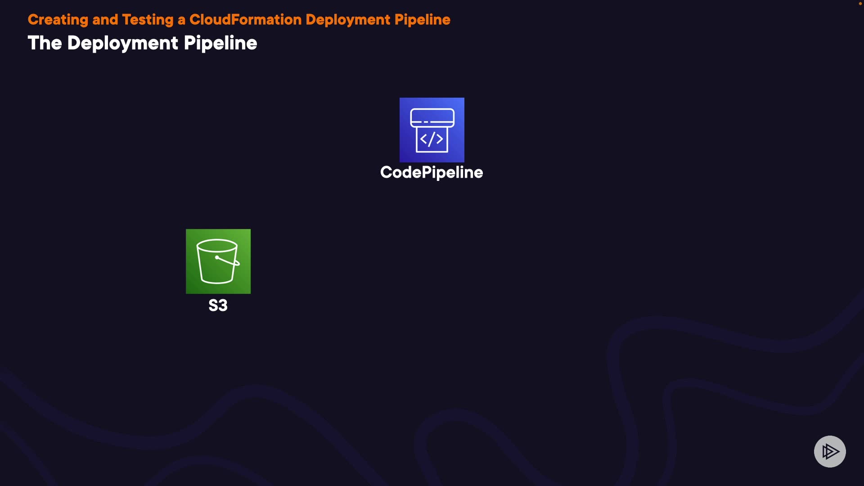864x486 pixels.
Task: Click the Pluralsight play logo
Action: click(830, 451)
